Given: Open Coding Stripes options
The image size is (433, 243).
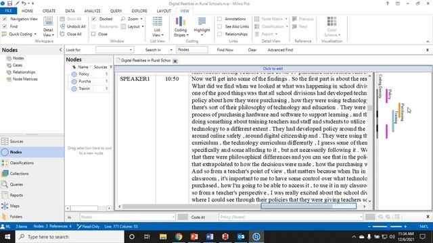Looking at the screenshot, I should click(181, 26).
